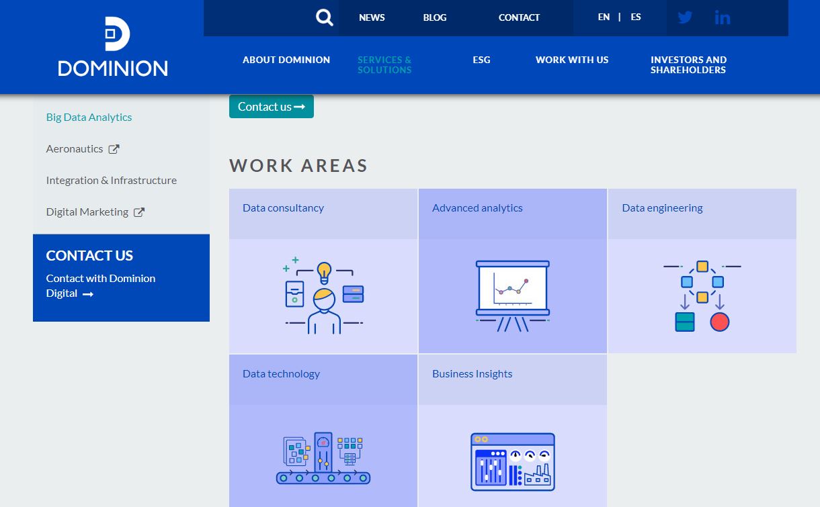Select Big Data Analytics in sidebar

coord(89,117)
